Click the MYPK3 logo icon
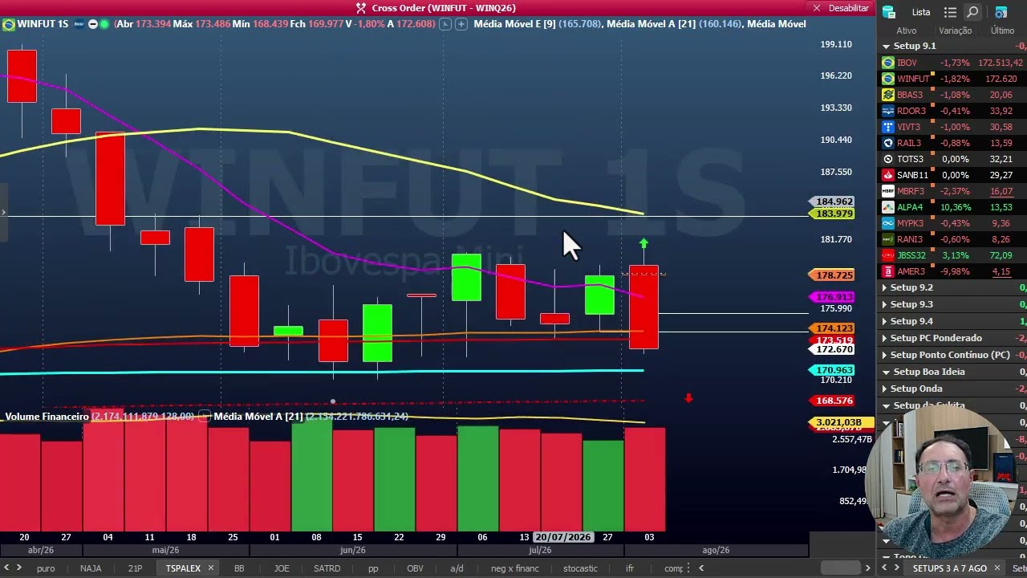This screenshot has height=578, width=1027. point(887,223)
